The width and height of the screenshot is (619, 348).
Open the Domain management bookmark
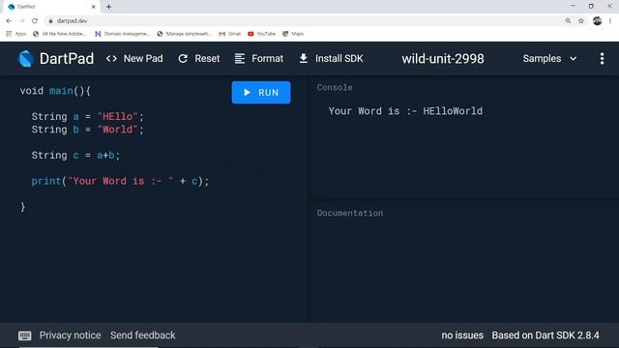[123, 34]
